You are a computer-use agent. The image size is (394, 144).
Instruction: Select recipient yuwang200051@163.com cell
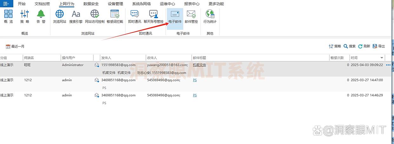tap(167, 65)
